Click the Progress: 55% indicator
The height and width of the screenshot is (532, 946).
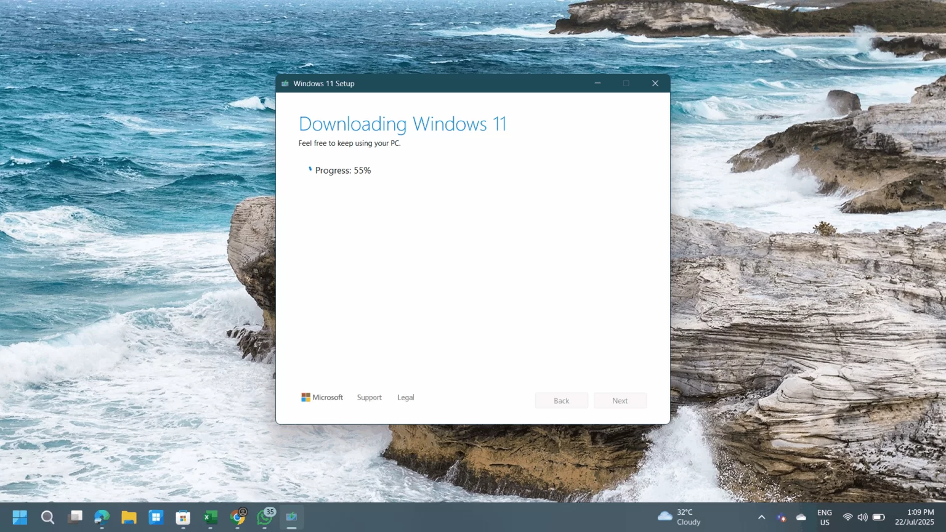(342, 171)
